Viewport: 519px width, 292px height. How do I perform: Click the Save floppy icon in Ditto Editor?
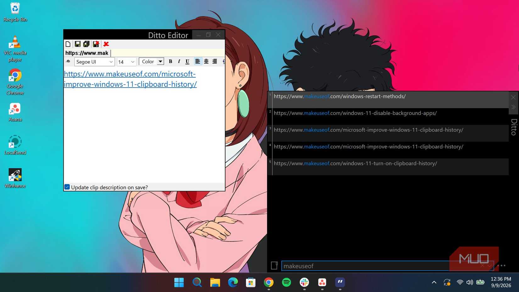pos(77,44)
